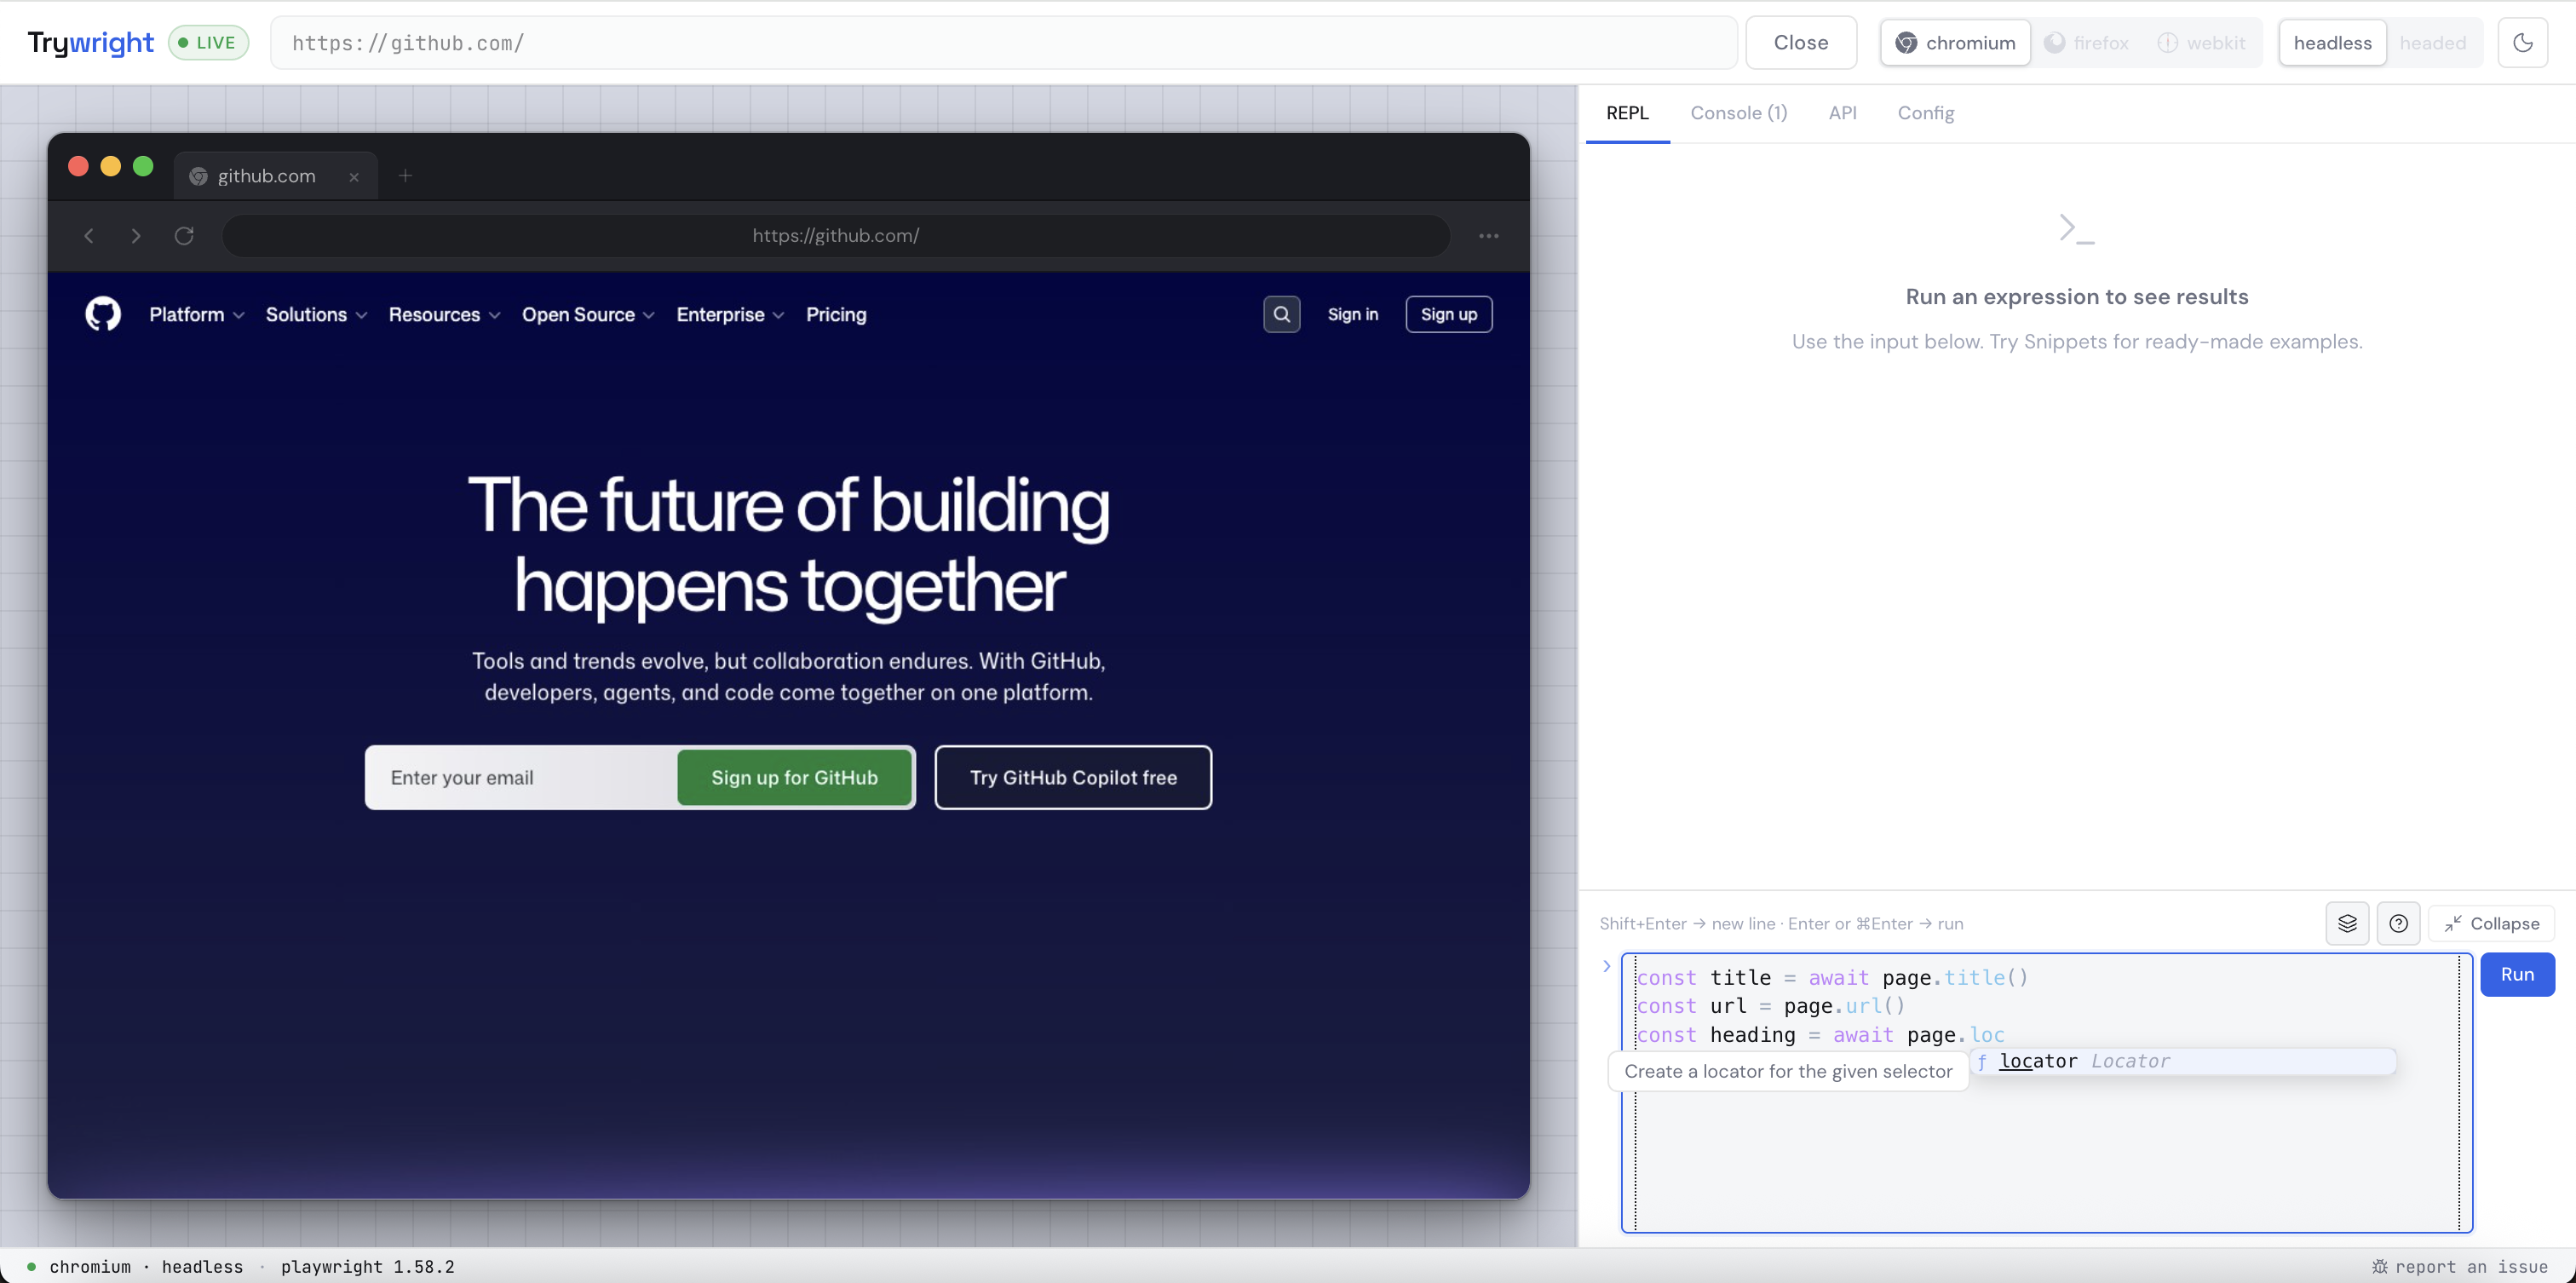Expand the Enterprise dropdown
Screen dimensions: 2576x1283
729,314
